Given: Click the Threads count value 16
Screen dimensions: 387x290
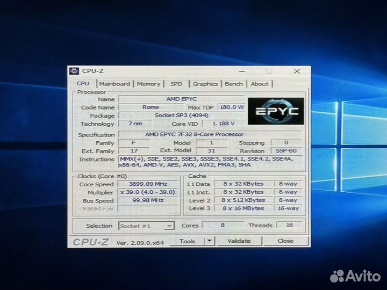Looking at the screenshot, I should coord(290,225).
